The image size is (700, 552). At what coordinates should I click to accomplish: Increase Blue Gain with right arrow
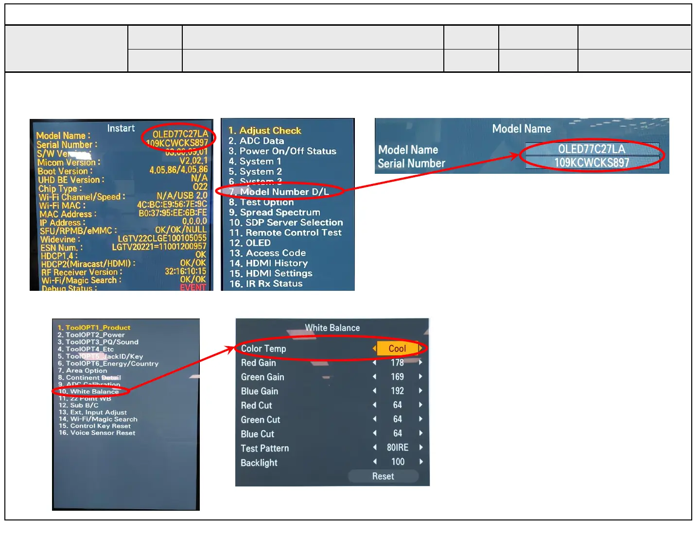coord(420,390)
